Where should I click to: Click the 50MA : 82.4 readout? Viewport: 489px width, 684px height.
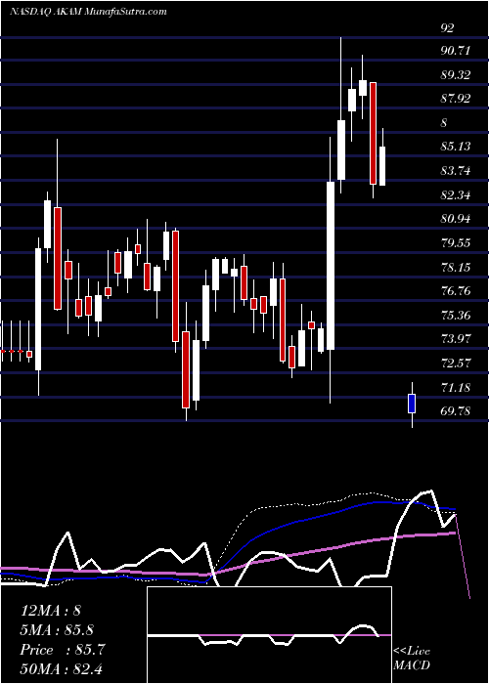(62, 668)
